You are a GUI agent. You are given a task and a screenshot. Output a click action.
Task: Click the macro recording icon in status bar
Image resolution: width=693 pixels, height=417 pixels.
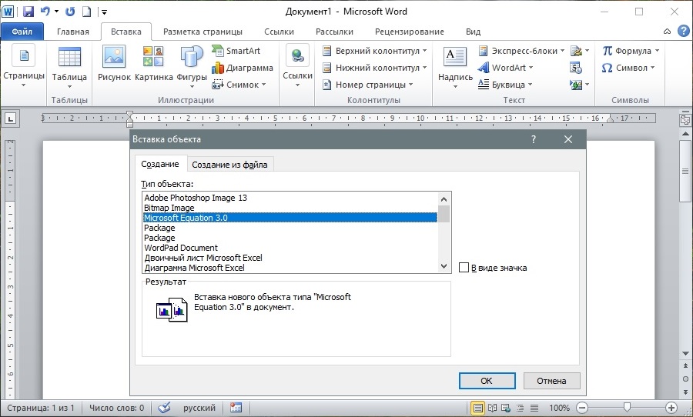point(236,407)
